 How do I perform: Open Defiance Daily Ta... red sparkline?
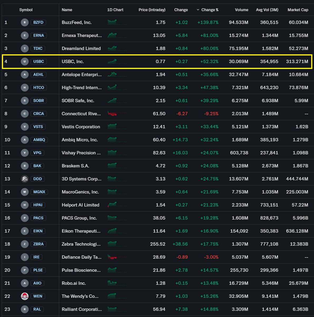(x=117, y=257)
